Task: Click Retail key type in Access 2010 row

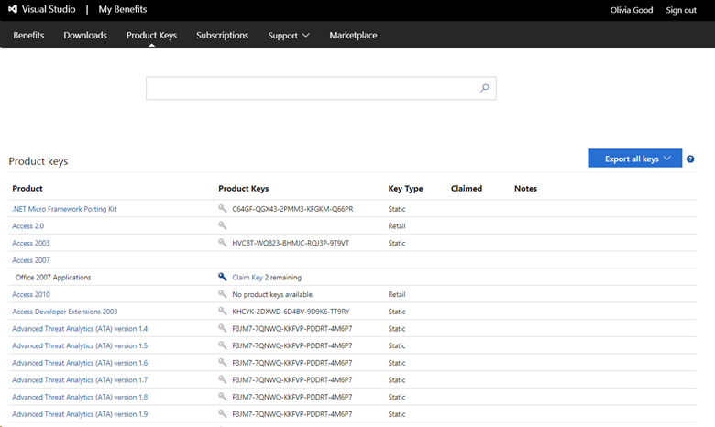Action: [x=397, y=294]
